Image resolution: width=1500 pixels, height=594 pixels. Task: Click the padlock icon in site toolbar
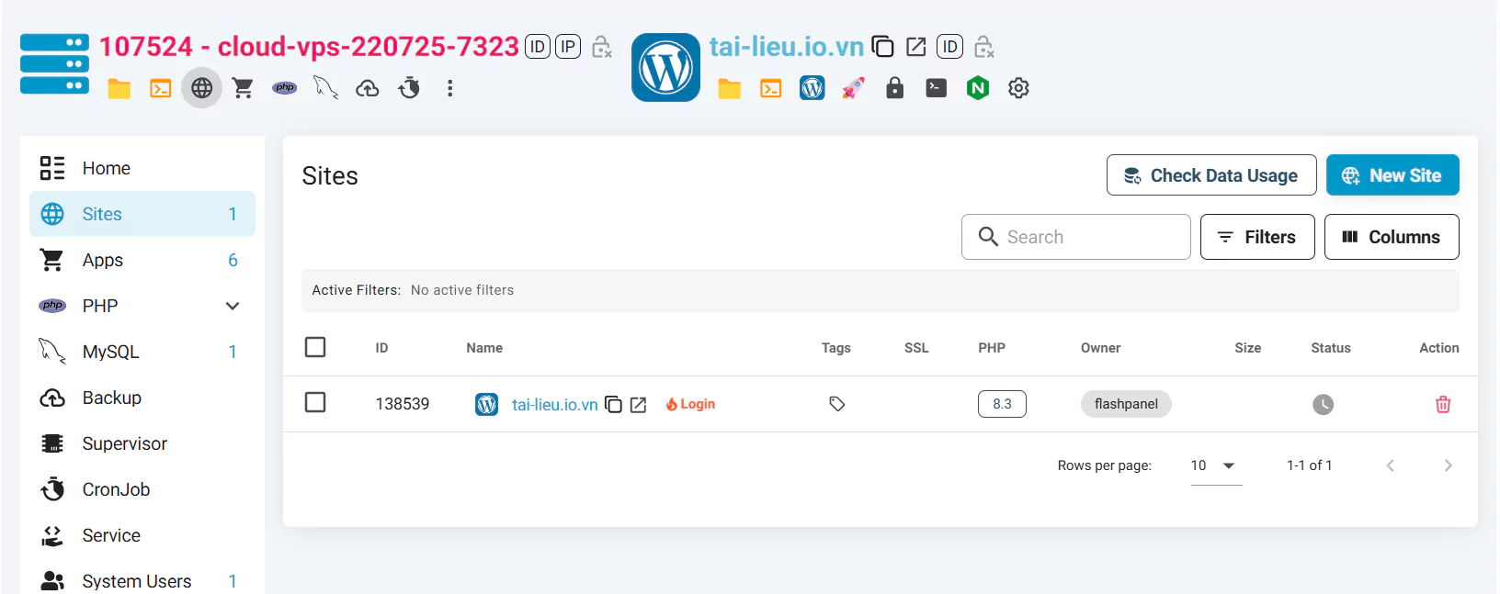pyautogui.click(x=894, y=88)
